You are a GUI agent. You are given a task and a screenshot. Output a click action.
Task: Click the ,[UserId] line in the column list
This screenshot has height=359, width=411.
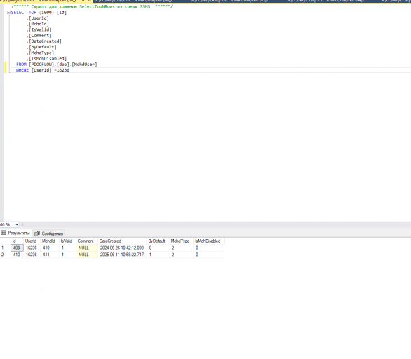[x=38, y=18]
